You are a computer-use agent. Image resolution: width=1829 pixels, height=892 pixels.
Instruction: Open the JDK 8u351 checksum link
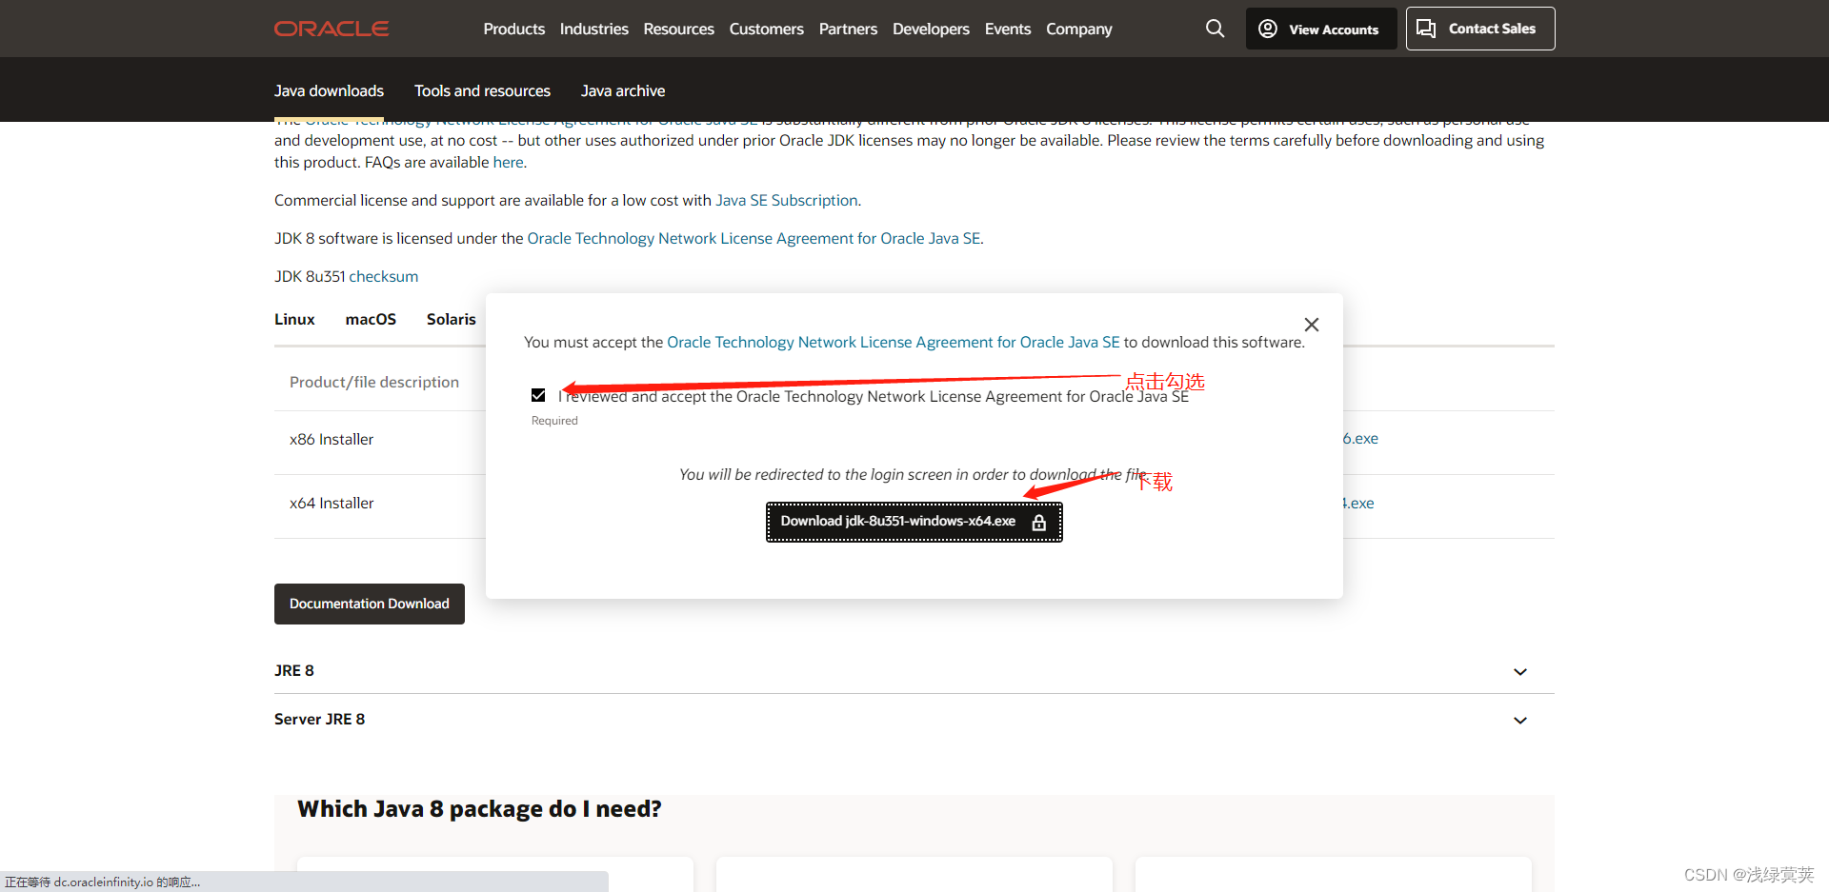pyautogui.click(x=383, y=276)
